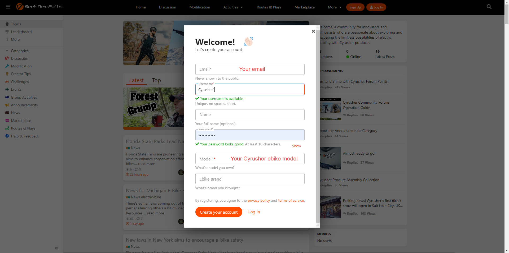Open the privacy policy link
Image resolution: width=509 pixels, height=253 pixels.
(258, 200)
